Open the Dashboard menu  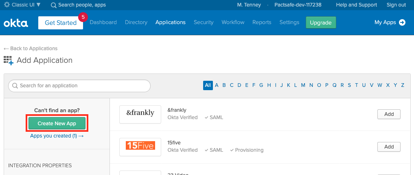[x=103, y=22]
